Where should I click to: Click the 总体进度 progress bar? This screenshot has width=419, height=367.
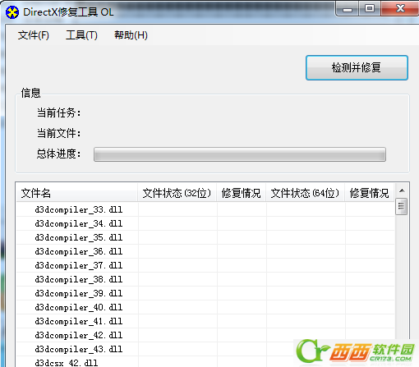(240, 154)
